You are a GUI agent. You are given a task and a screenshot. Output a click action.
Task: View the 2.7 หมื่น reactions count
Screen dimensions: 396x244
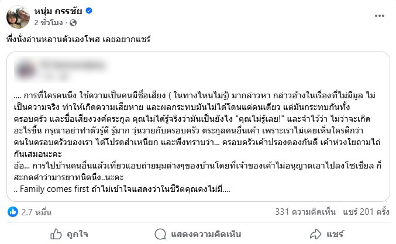coord(35,212)
